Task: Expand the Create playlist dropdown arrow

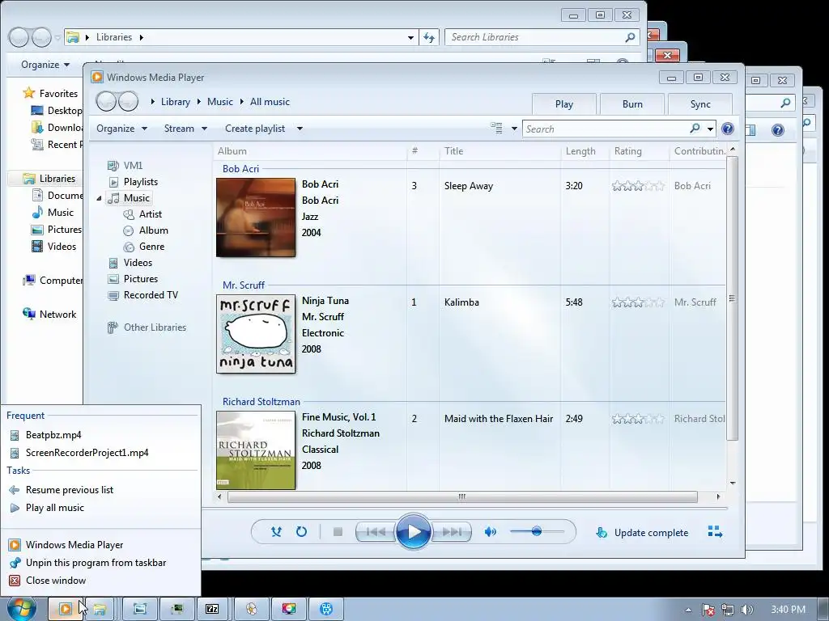Action: [x=300, y=129]
